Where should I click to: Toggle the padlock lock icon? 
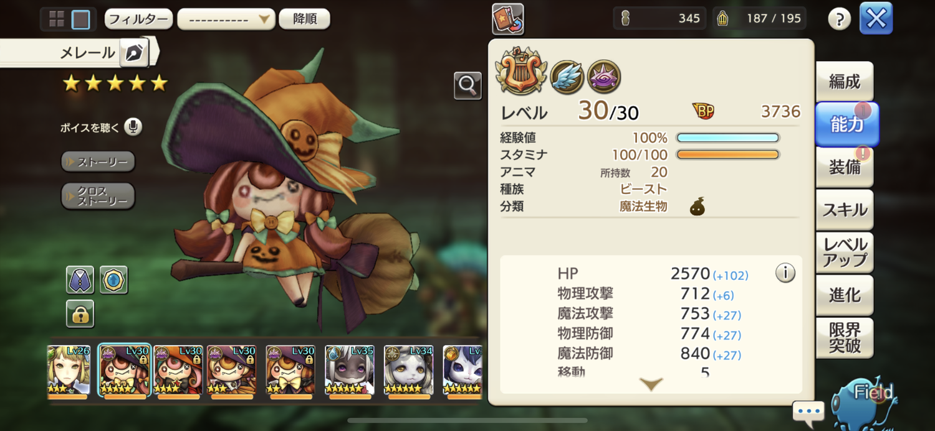click(80, 313)
